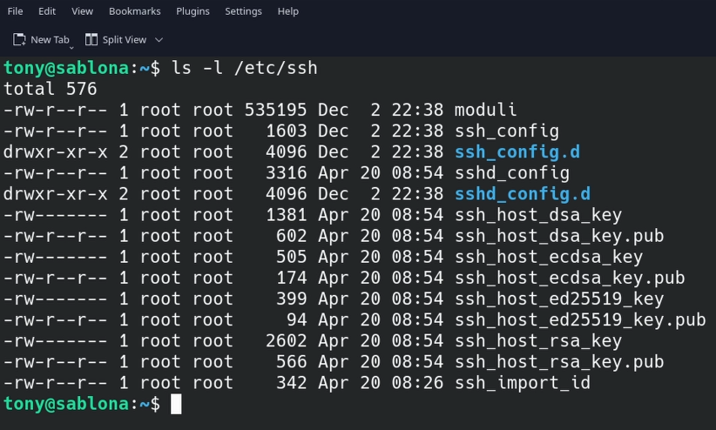Click the typed command 'ls -l /etc/ssh'
Screen dimensions: 716x430
click(244, 68)
